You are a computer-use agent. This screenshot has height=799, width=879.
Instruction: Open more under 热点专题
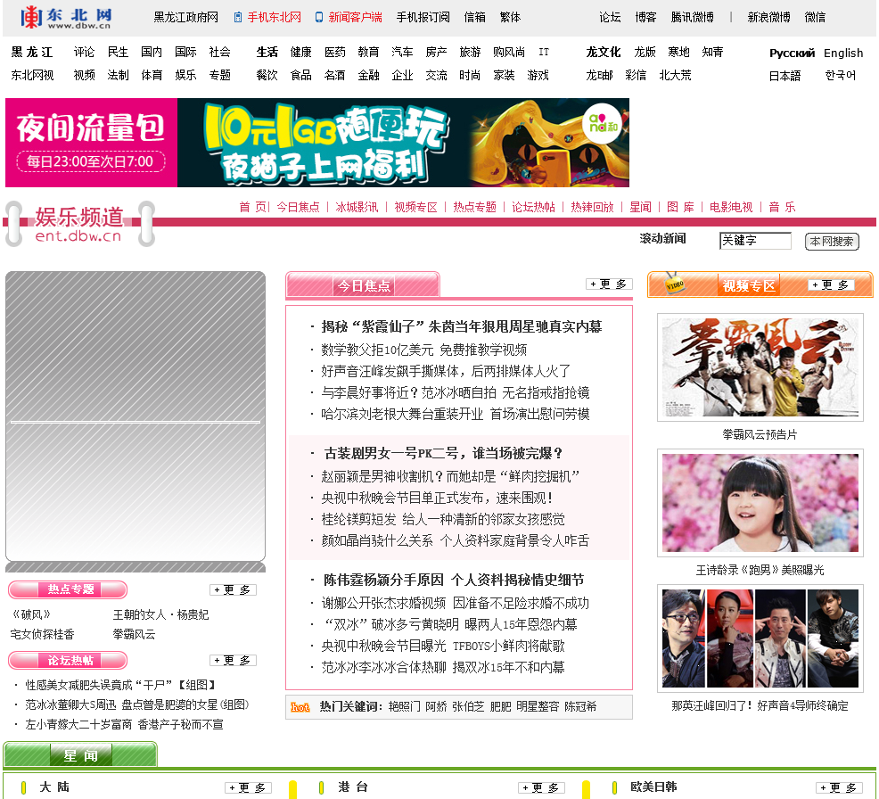[233, 589]
